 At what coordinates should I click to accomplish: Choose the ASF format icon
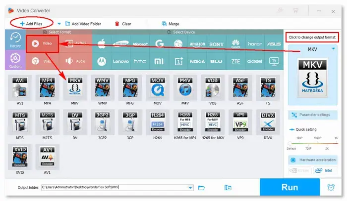240,88
